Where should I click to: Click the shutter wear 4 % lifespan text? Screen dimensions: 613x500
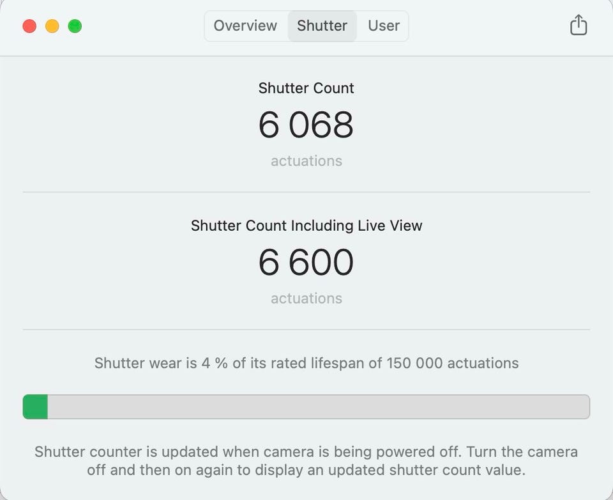pyautogui.click(x=306, y=363)
